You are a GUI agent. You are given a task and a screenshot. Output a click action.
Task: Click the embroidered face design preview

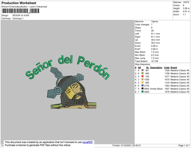click(72, 88)
